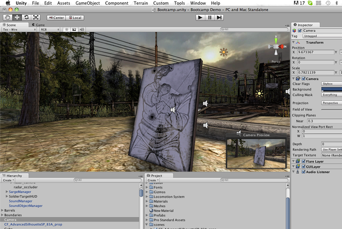Screen dimensions: 342x229
Task: Switch to the Game tab
Action: pos(40,24)
